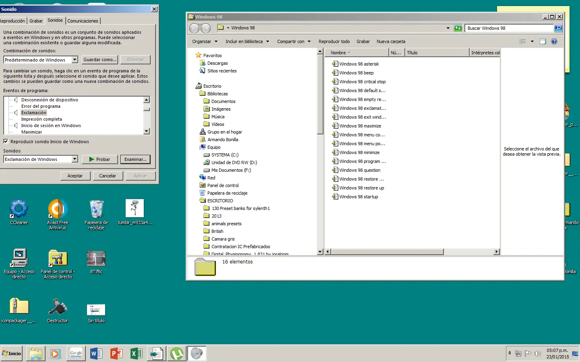This screenshot has width=580, height=362.
Task: Switch to the Reproducción tab
Action: tap(12, 21)
